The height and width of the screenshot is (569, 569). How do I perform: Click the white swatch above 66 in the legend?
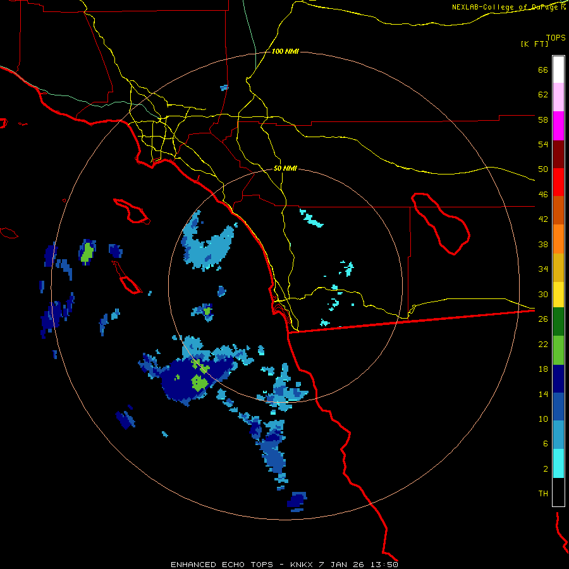[558, 70]
